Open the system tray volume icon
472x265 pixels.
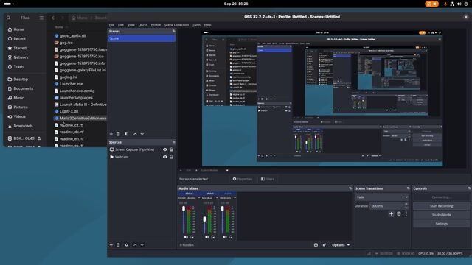[x=459, y=4]
